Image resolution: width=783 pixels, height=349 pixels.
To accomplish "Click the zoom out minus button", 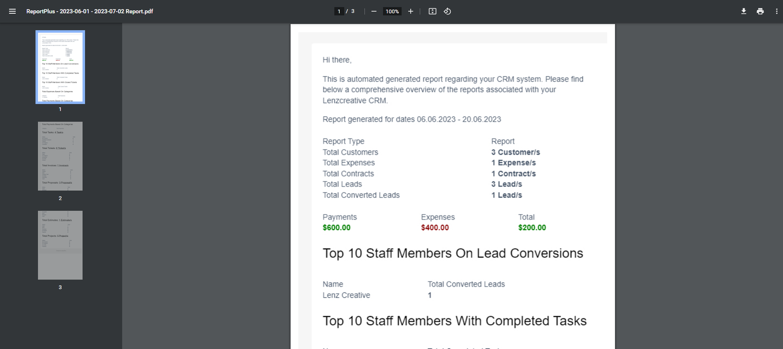I will 374,11.
